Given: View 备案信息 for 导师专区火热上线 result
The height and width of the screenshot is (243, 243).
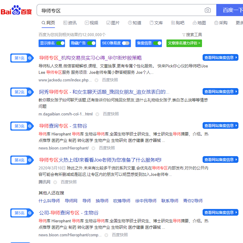Looking at the screenshot, I should 221,159.
